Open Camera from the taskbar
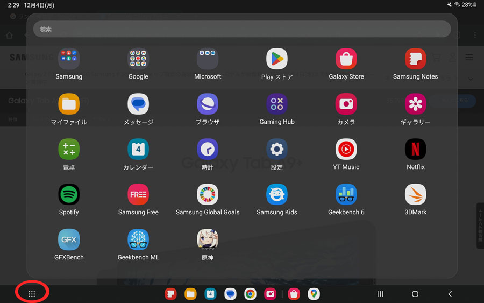The image size is (484, 303). pos(270,294)
